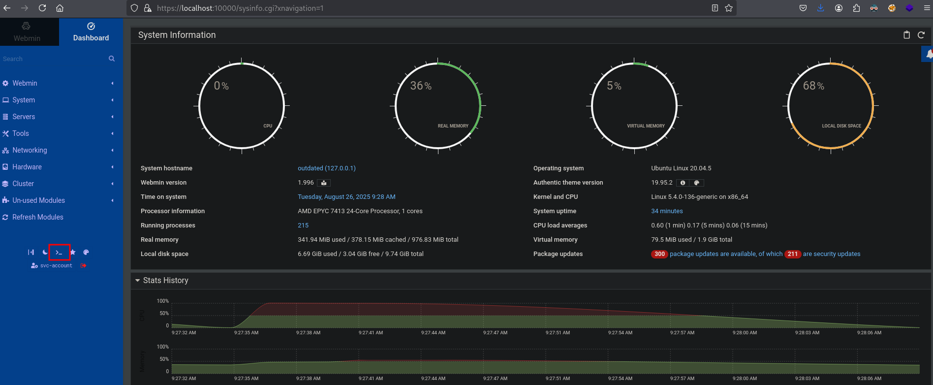Collapse the sidebar navigation menu toggle
Image resolution: width=933 pixels, height=385 pixels.
tap(31, 253)
